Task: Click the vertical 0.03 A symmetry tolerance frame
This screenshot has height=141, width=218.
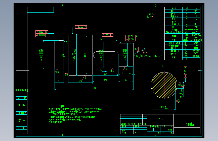Action: pyautogui.click(x=186, y=72)
